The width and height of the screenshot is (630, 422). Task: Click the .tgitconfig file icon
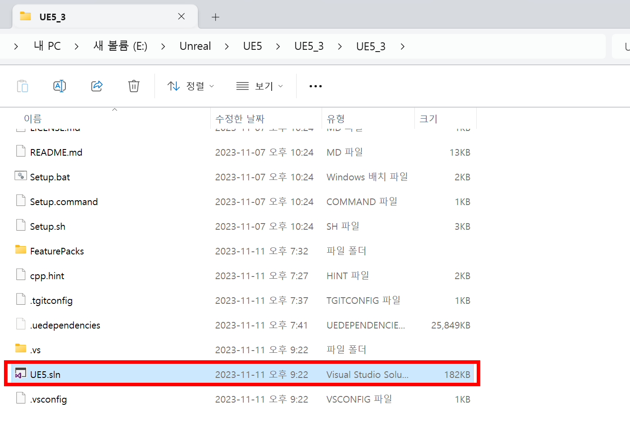21,299
